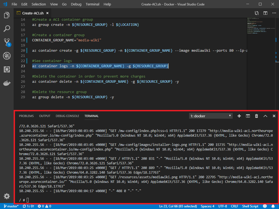Click the '#Create a ACI container group' comment
Viewport: 279px width, 209px height.
point(62,20)
